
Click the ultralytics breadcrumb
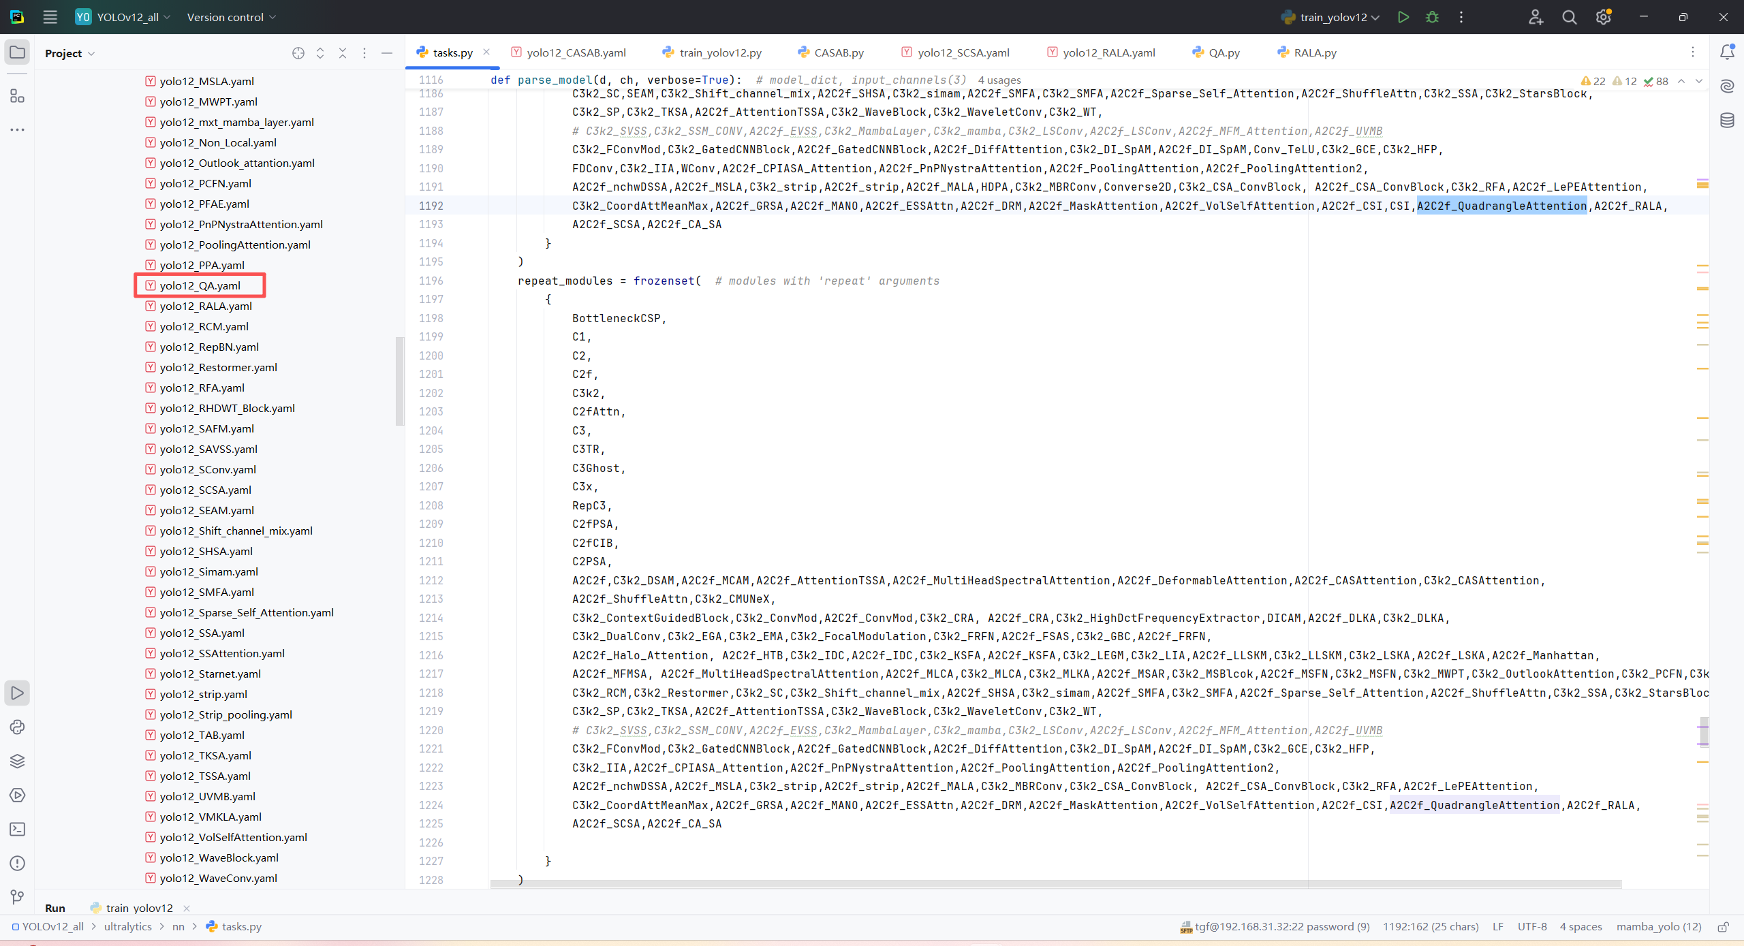(128, 927)
